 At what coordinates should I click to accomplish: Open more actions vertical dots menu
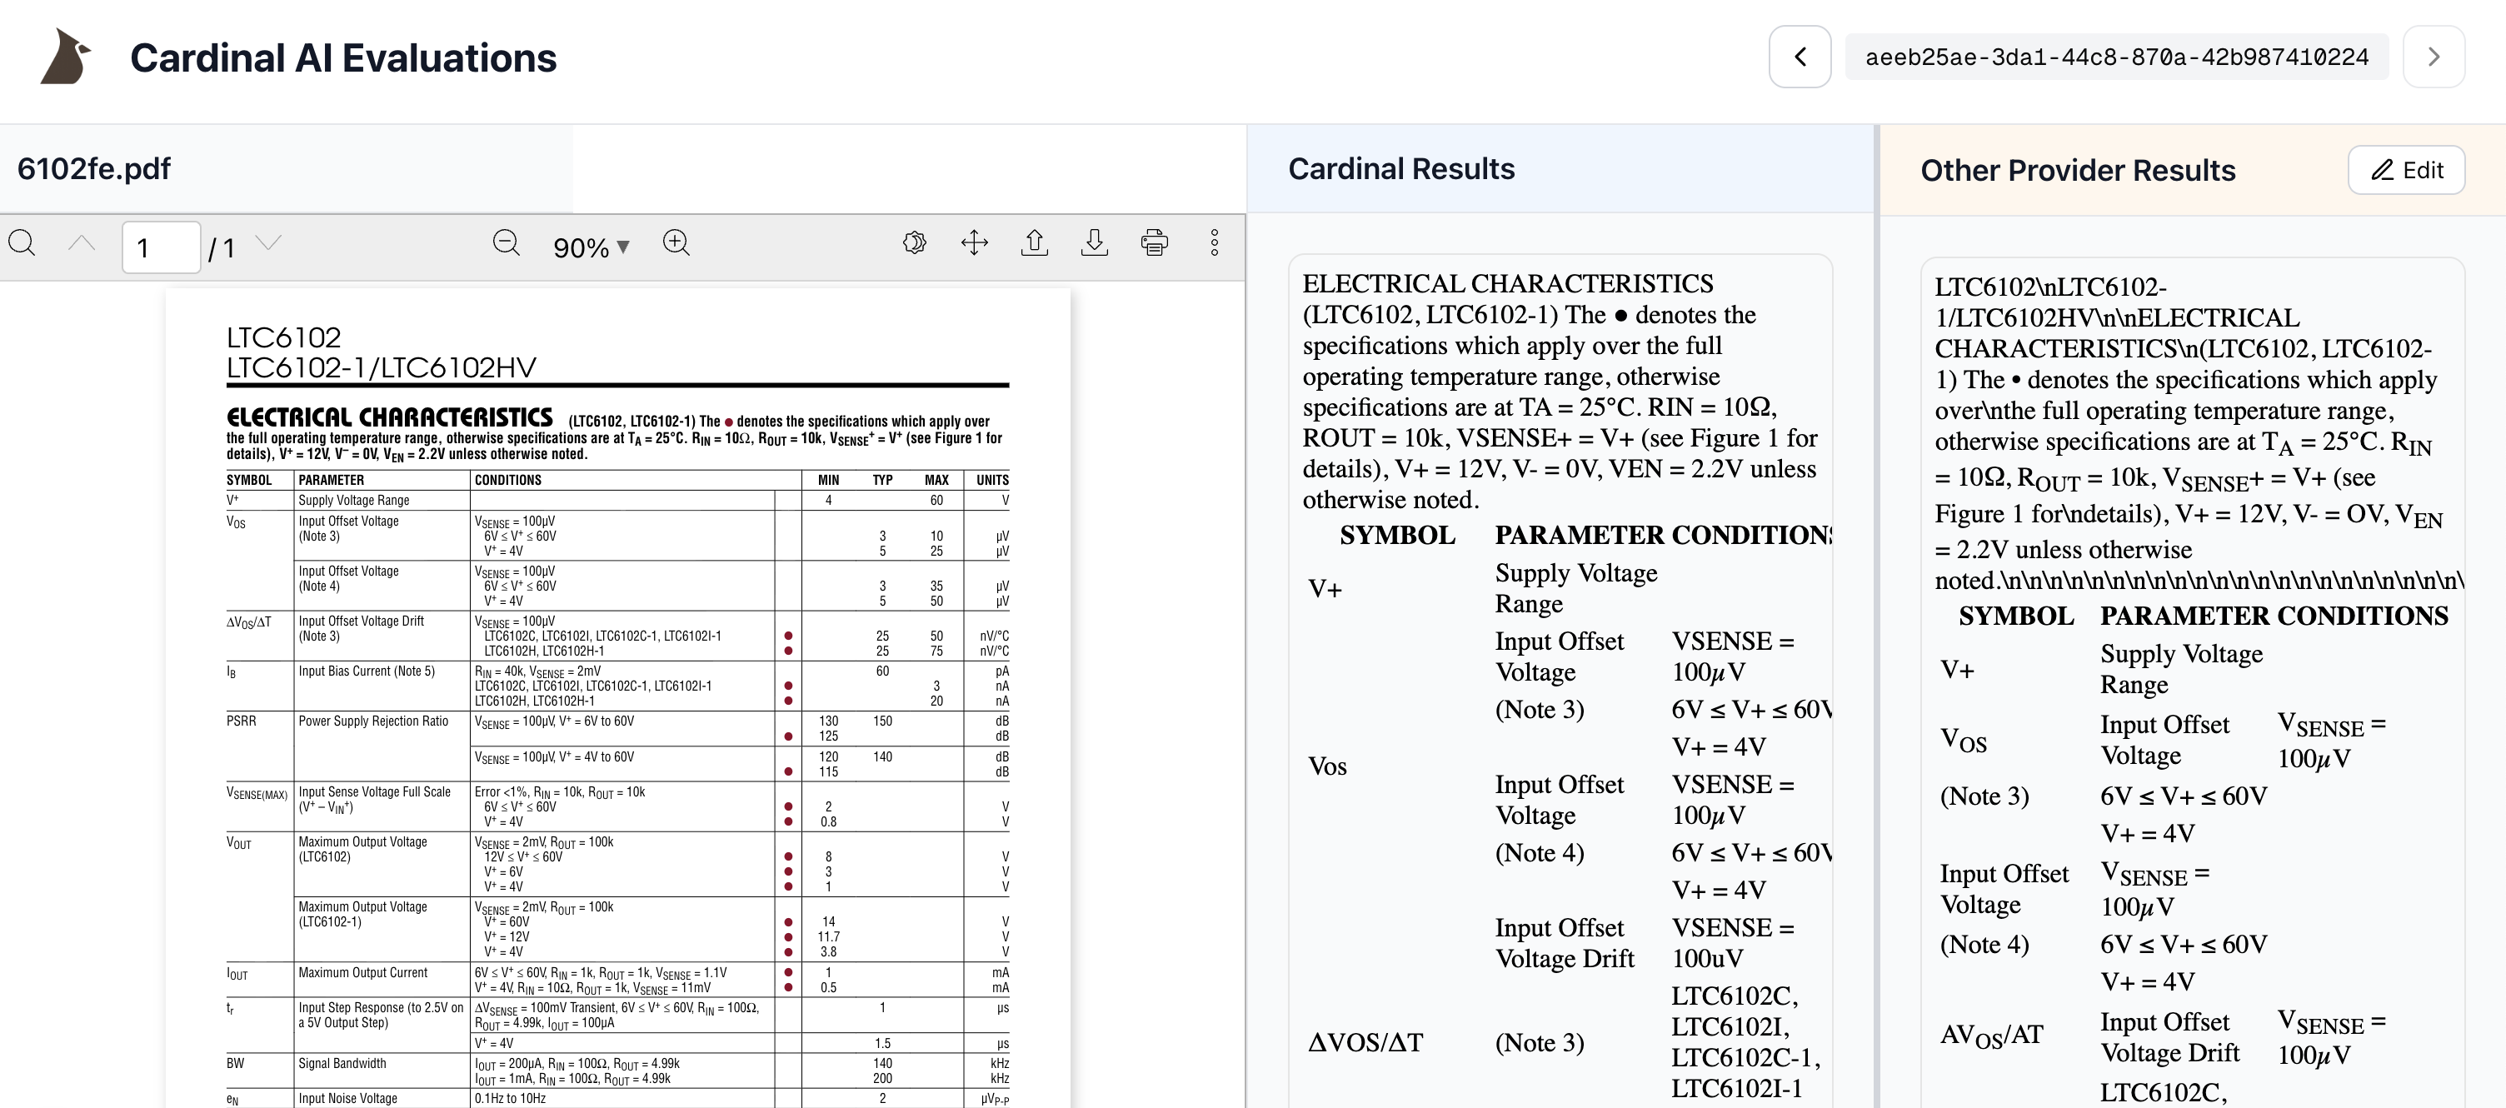coord(1214,243)
